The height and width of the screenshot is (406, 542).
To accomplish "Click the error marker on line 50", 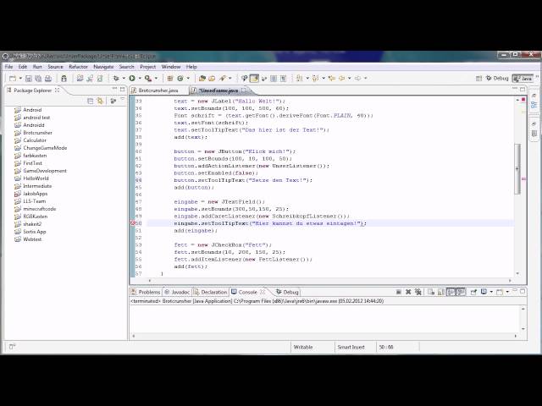I will [x=132, y=223].
